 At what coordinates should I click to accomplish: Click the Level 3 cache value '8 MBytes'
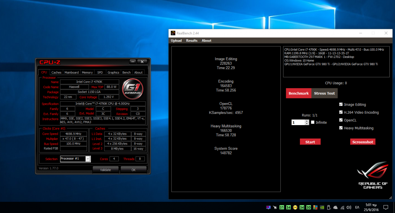[x=117, y=148]
